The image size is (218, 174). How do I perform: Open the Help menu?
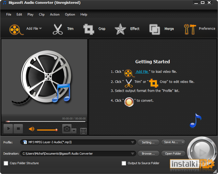pyautogui.click(x=84, y=14)
